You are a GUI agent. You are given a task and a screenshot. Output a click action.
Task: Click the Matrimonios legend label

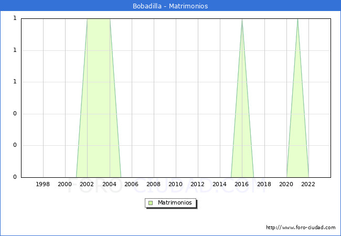pyautogui.click(x=175, y=202)
